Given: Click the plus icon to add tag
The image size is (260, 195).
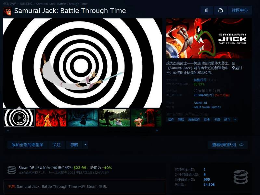Looking at the screenshot, I should (x=235, y=119).
